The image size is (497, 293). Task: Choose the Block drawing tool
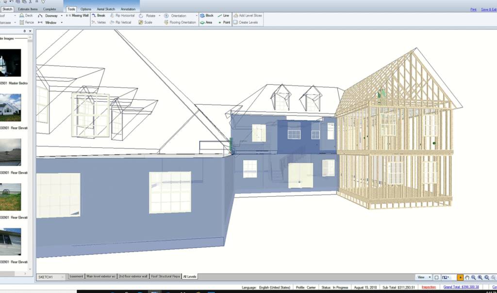click(207, 15)
